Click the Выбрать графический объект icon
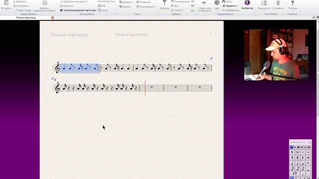Viewport: 319px width, 179px height. [44, 3]
